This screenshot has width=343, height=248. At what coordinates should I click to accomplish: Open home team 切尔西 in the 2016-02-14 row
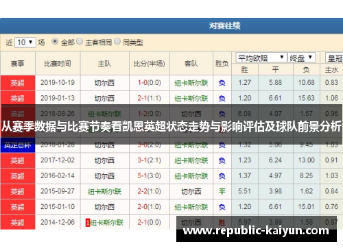[x=104, y=176]
